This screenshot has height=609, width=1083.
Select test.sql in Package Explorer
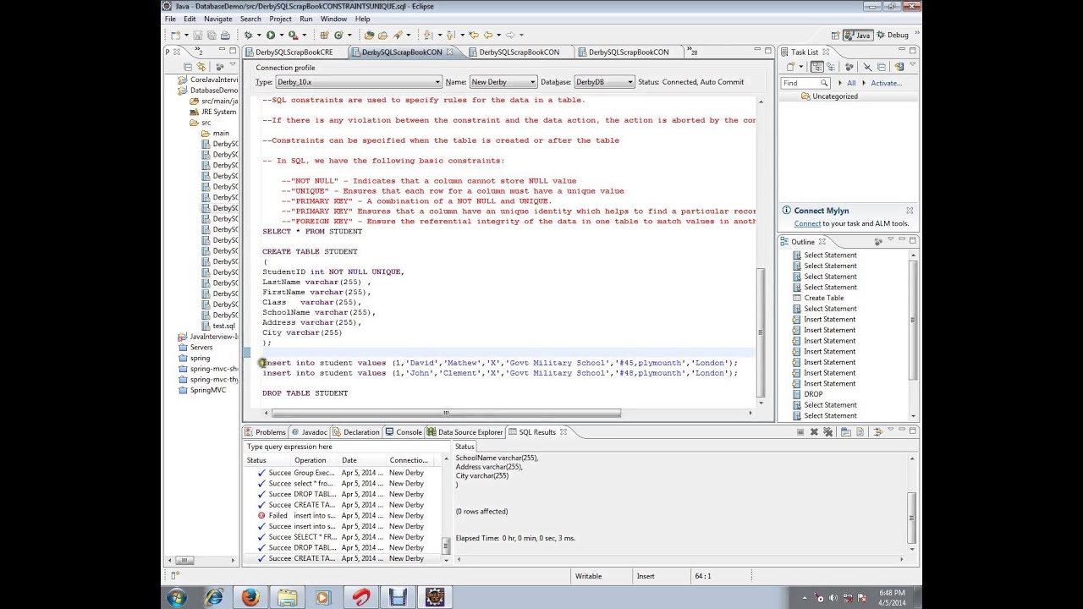(x=223, y=326)
